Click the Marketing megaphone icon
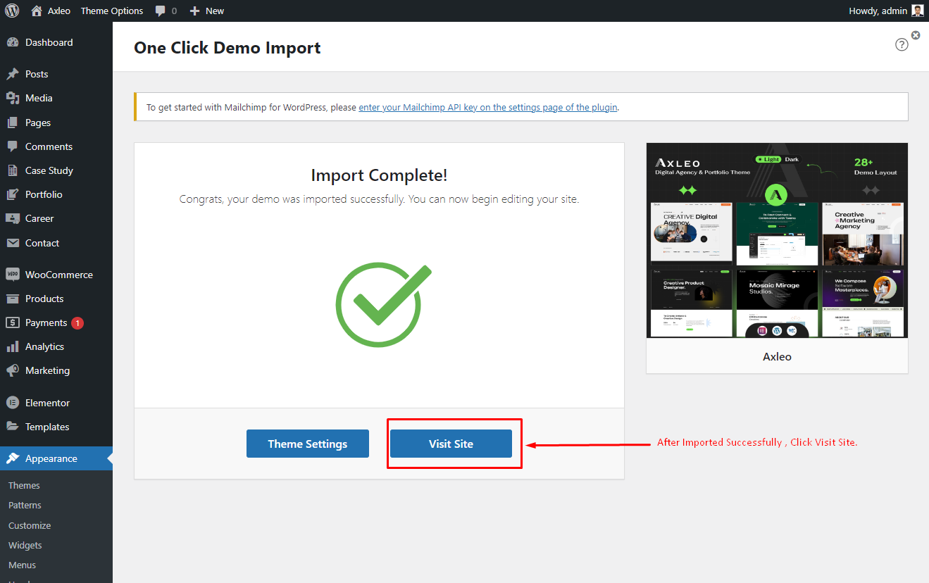Viewport: 929px width, 583px height. 13,370
